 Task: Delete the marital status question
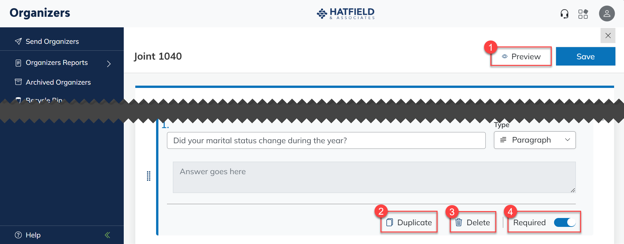pos(473,223)
